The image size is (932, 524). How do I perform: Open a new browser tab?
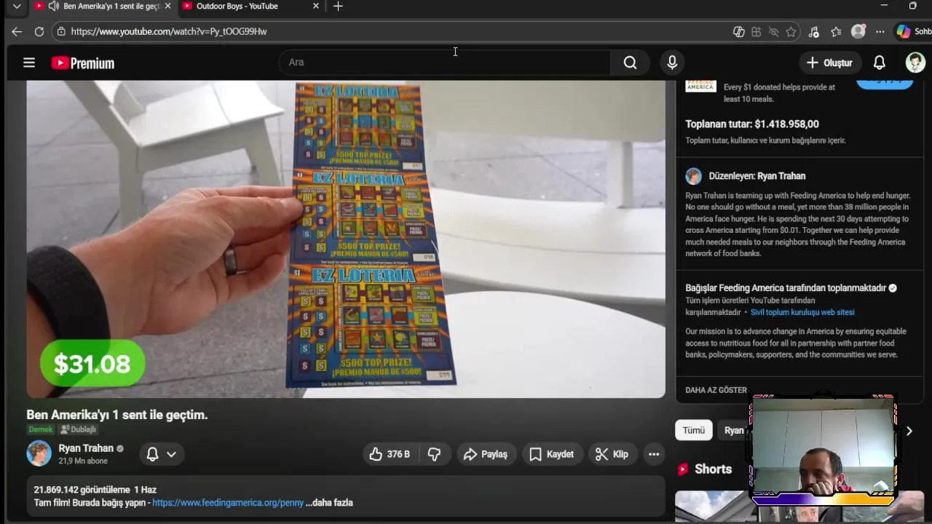pyautogui.click(x=338, y=7)
